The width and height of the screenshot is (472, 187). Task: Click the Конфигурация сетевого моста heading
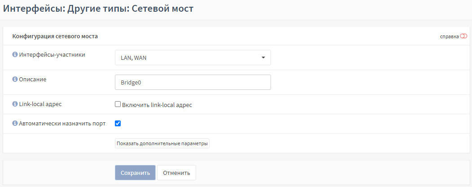[x=55, y=36]
